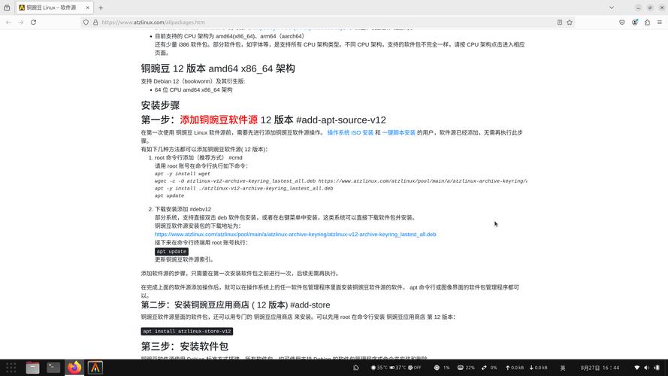Click the site security padlock icon
This screenshot has height=376, width=668.
(95, 22)
